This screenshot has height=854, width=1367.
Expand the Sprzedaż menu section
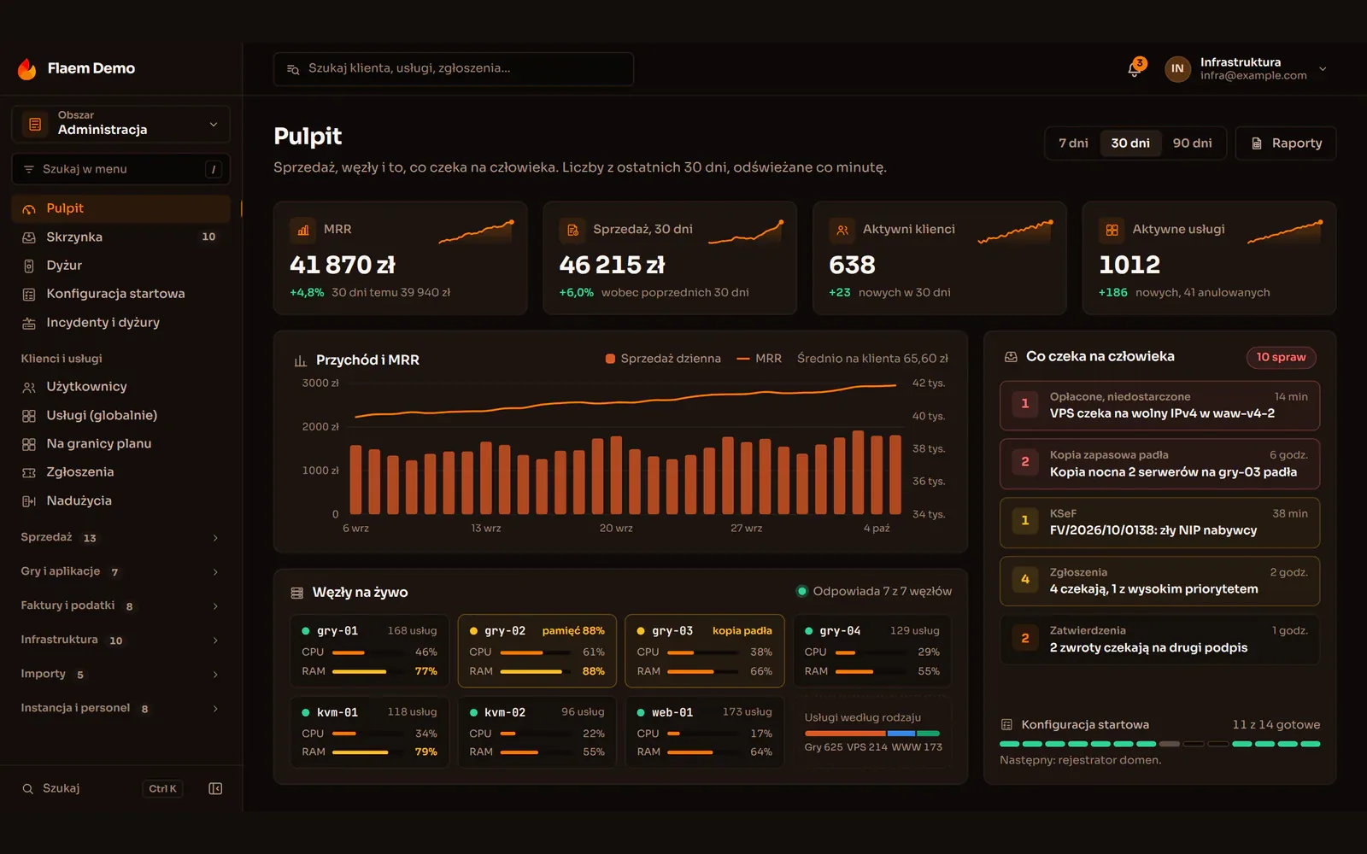click(120, 537)
